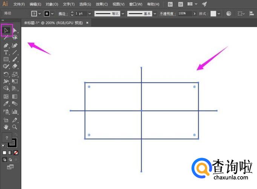Select the Selection tool (black arrow outline)
The height and width of the screenshot is (189, 257).
coord(6,30)
